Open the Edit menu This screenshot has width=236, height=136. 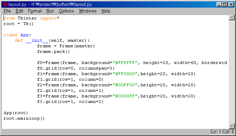click(x=20, y=11)
